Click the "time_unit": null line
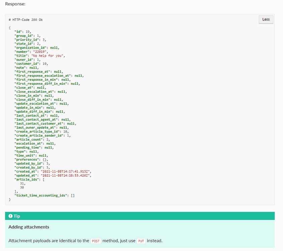Viewport: 283px width, 251px height. click(x=31, y=156)
